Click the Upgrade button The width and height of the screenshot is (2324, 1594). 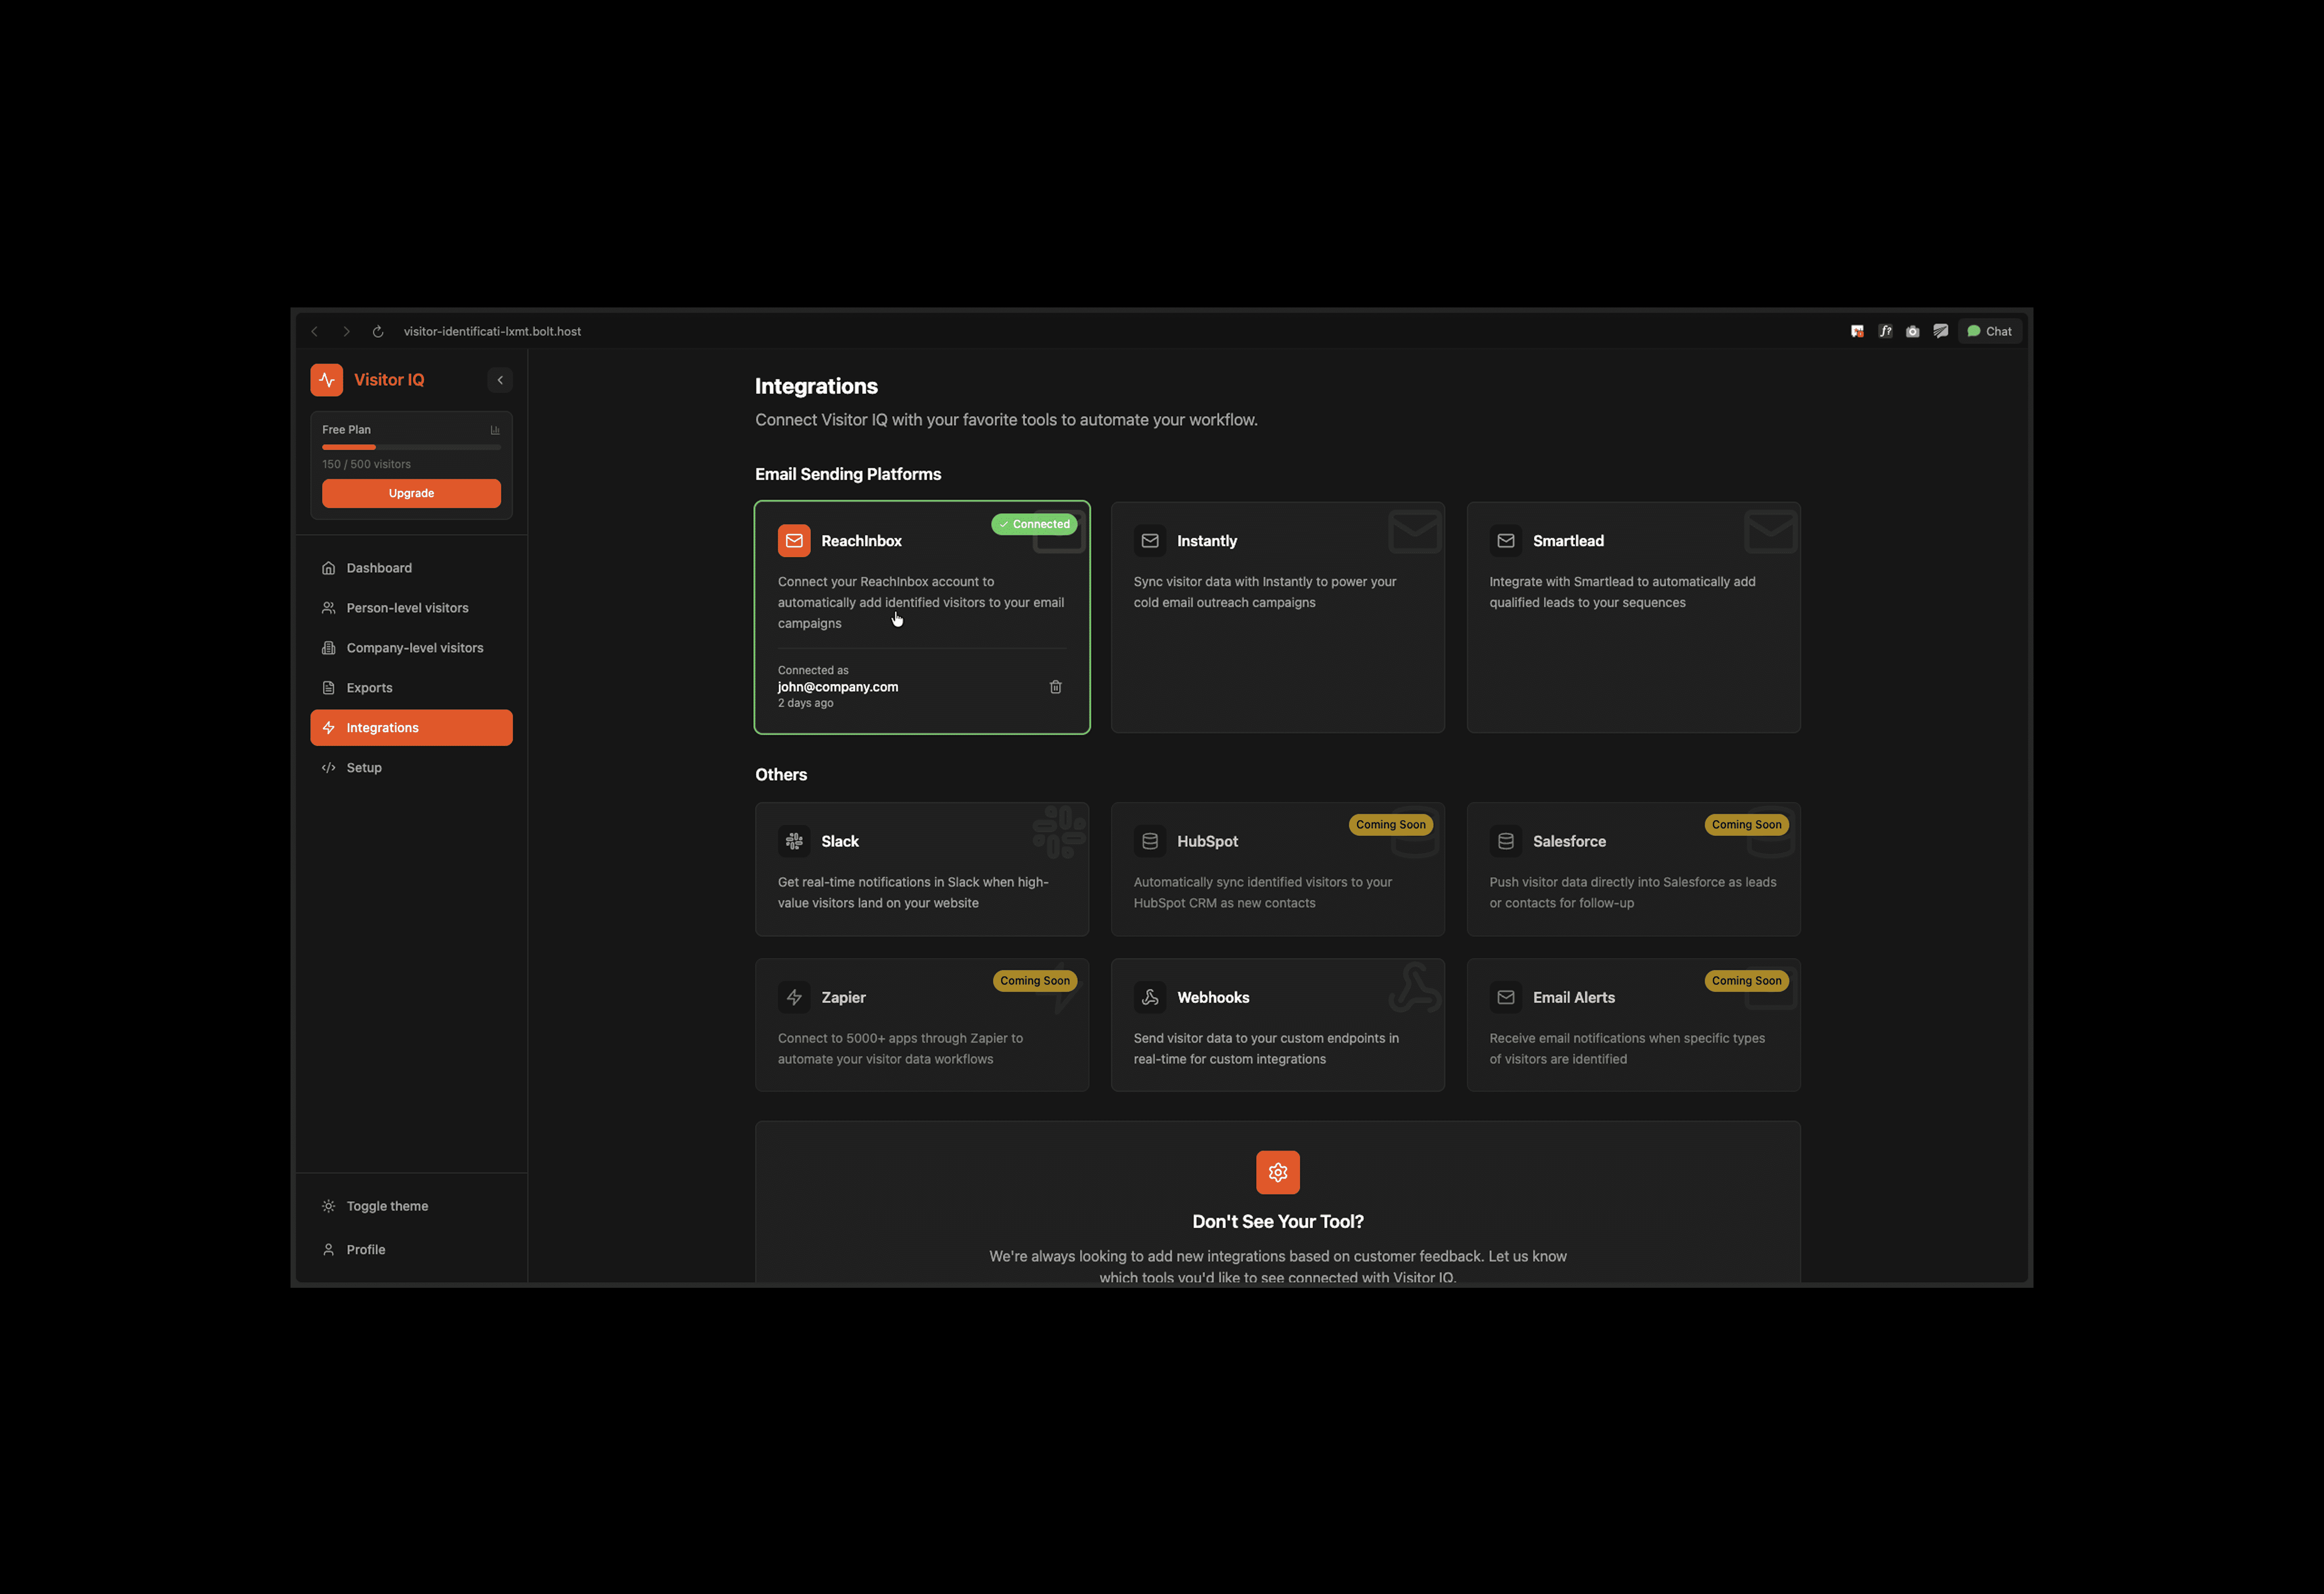click(411, 493)
